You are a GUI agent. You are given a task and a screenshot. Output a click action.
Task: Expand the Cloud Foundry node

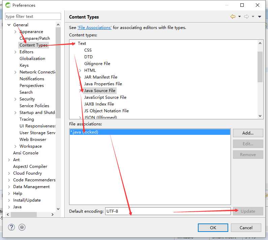pos(9,173)
